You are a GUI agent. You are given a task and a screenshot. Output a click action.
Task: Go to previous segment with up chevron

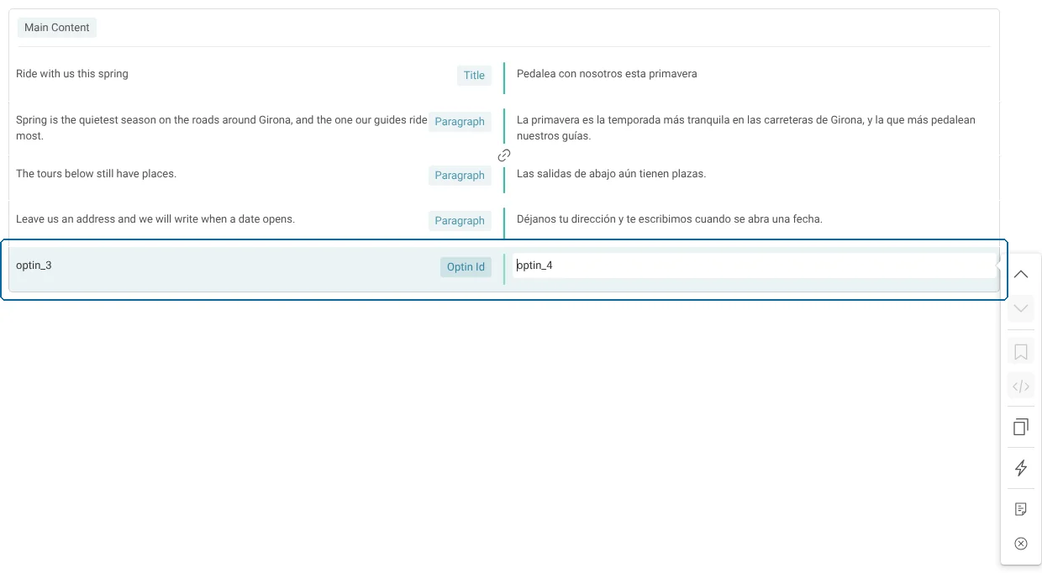tap(1021, 275)
